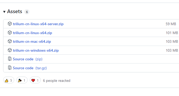The image size is (179, 96).
Task: Download trilium-cn-linux-x64-server.zip
Action: [38, 24]
